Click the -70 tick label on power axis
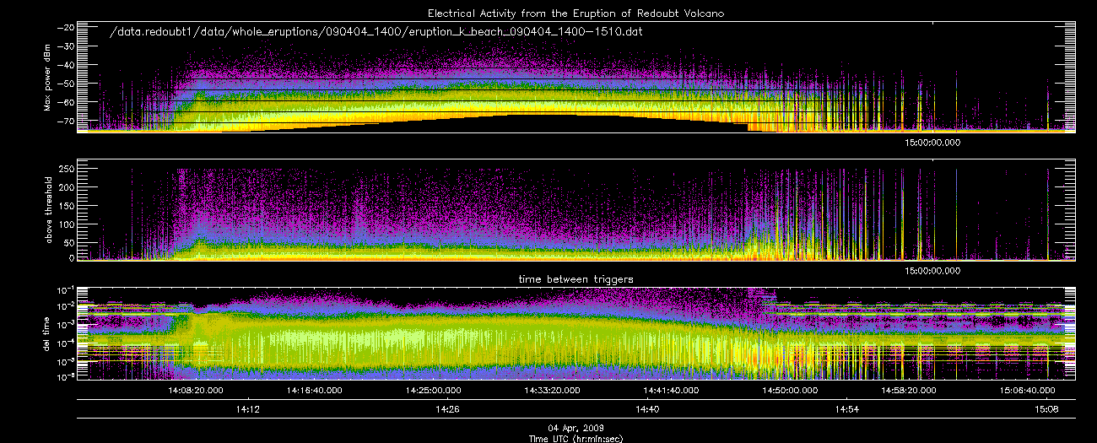Viewport: 1097px width, 443px height. [66, 122]
